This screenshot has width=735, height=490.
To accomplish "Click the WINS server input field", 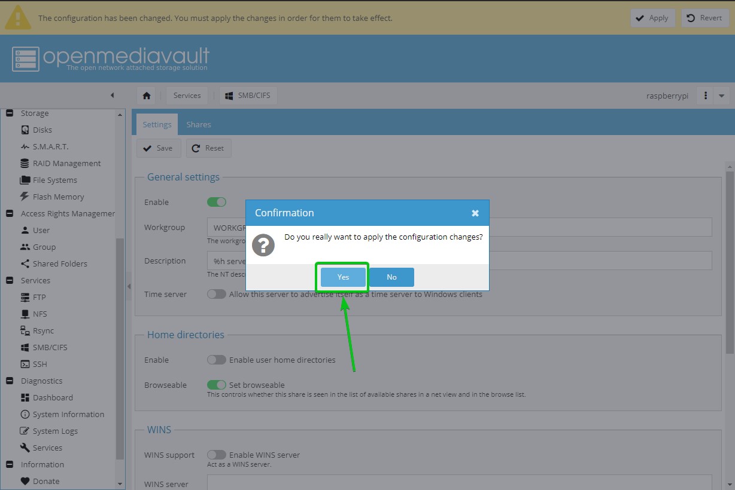I will pos(459,483).
